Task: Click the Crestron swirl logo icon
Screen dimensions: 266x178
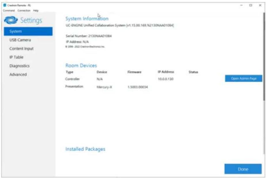Action: (x=11, y=20)
